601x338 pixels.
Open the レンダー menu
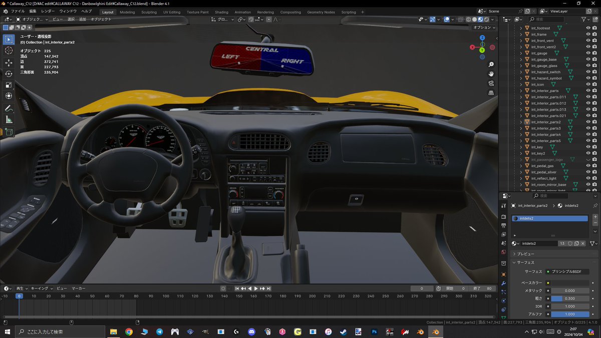[x=48, y=11]
